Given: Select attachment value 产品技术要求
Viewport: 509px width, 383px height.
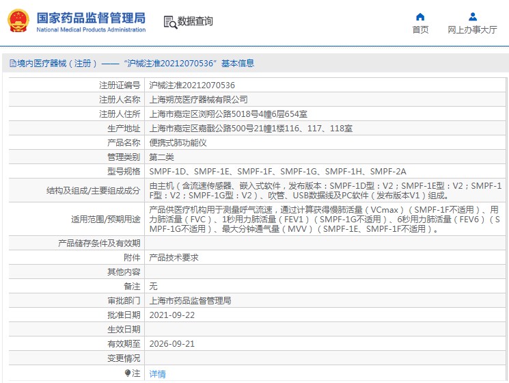Looking at the screenshot, I should [x=174, y=258].
